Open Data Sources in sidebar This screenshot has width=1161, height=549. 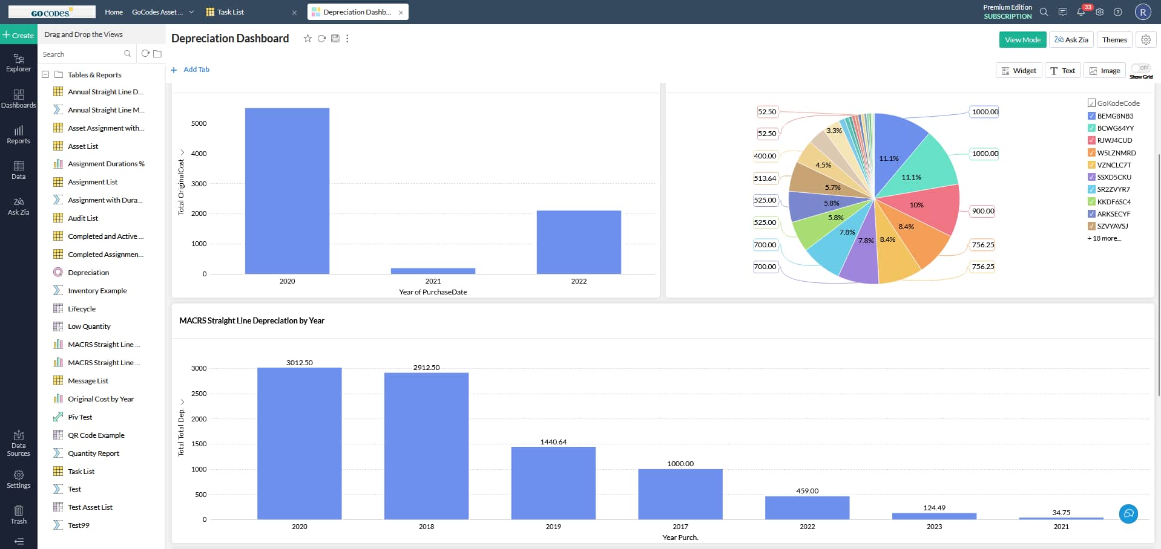pos(18,443)
